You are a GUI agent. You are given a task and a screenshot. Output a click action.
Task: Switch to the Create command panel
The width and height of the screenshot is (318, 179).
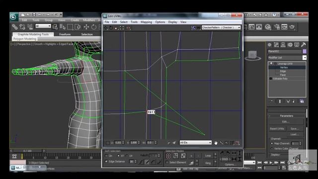(x=269, y=45)
